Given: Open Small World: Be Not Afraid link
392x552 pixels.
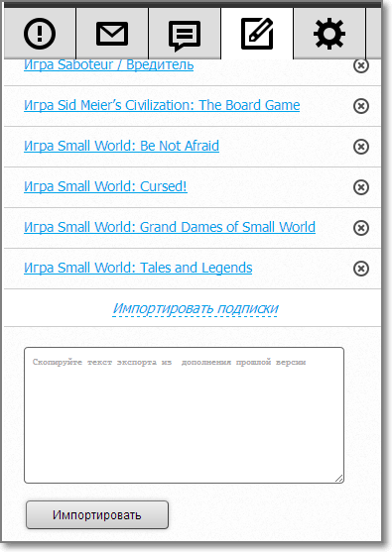Looking at the screenshot, I should pyautogui.click(x=122, y=146).
